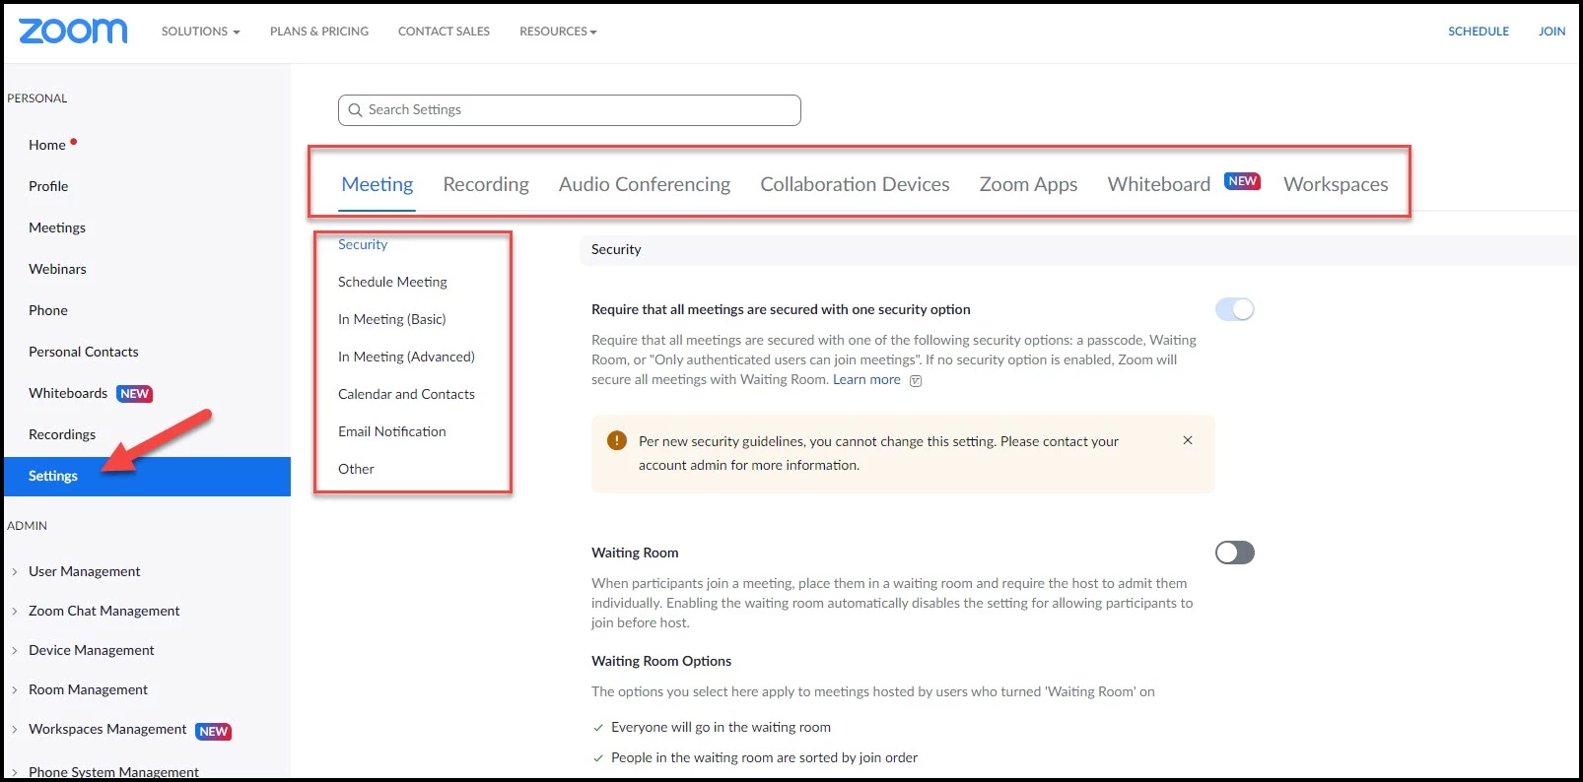Click the Zoom logo
Viewport: 1583px width, 782px height.
click(73, 32)
